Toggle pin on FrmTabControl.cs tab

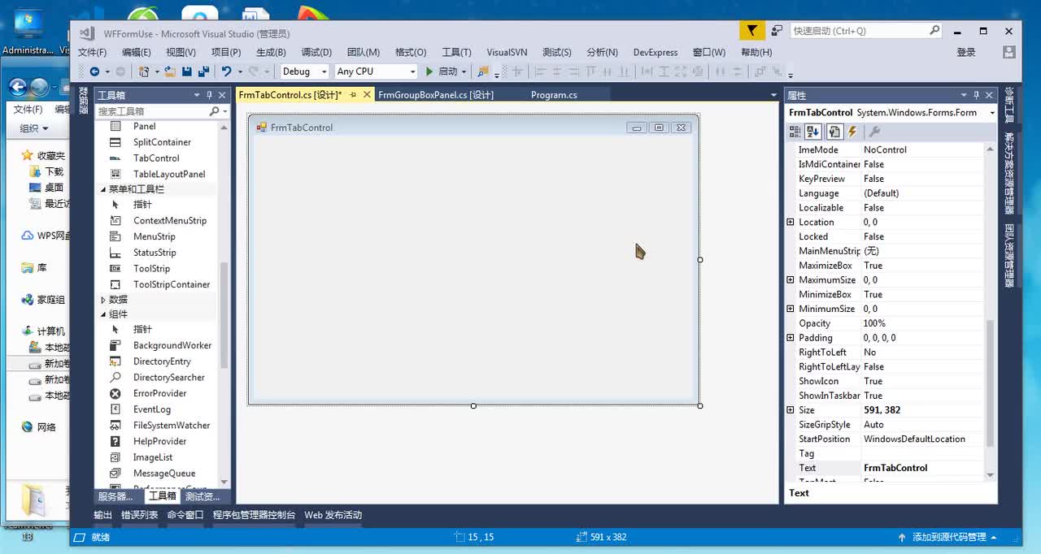[x=353, y=95]
